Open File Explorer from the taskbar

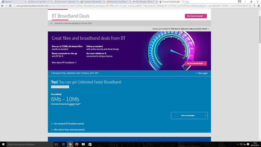(x=83, y=144)
